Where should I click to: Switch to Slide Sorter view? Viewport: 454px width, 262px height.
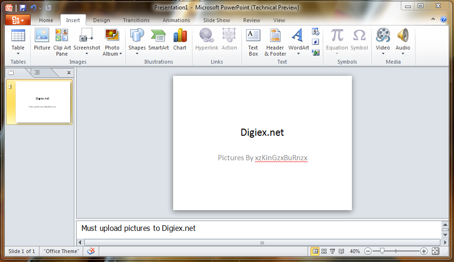pos(324,251)
